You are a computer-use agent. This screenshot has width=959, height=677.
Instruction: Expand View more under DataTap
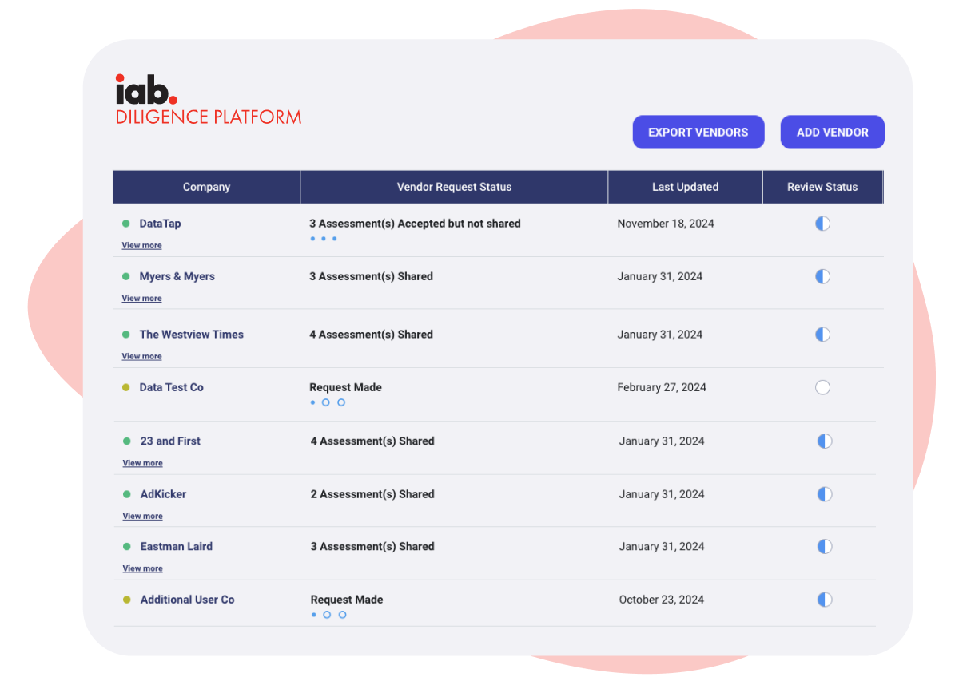coord(141,246)
